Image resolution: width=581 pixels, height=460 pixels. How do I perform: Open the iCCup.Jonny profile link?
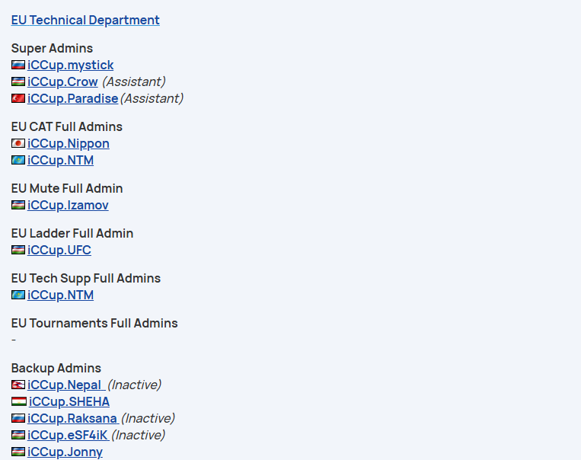(65, 452)
